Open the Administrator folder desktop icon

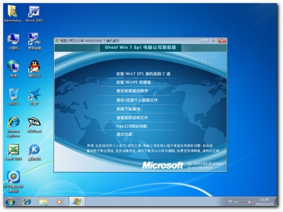(13, 12)
